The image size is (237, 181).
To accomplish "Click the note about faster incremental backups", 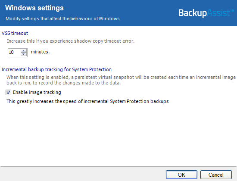I will coord(87,101).
